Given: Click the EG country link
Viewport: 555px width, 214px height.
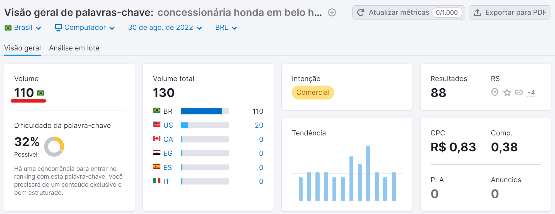Looking at the screenshot, I should coord(168,153).
